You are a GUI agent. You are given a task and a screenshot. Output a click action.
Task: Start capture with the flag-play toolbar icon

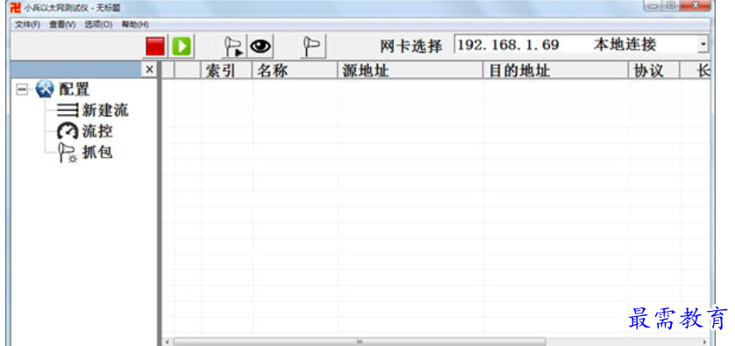(233, 47)
